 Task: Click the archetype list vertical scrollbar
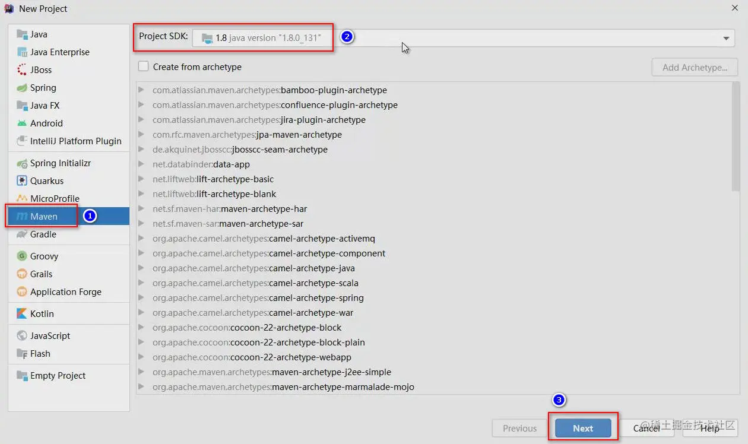736,137
